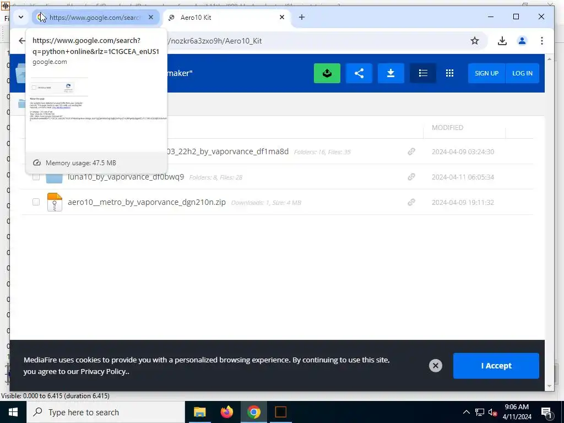The height and width of the screenshot is (423, 564).
Task: Copy link for the luna10 folder row
Action: coord(411,177)
